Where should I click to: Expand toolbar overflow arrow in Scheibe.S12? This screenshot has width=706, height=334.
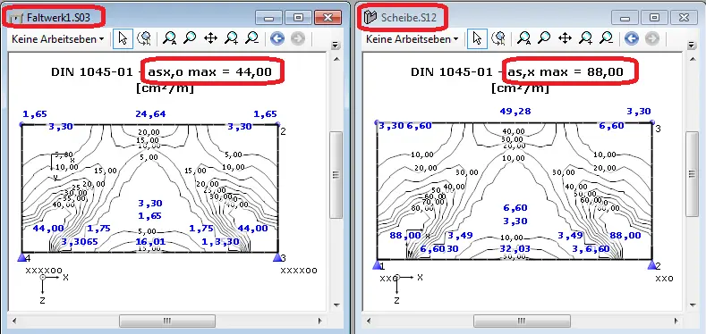(693, 45)
